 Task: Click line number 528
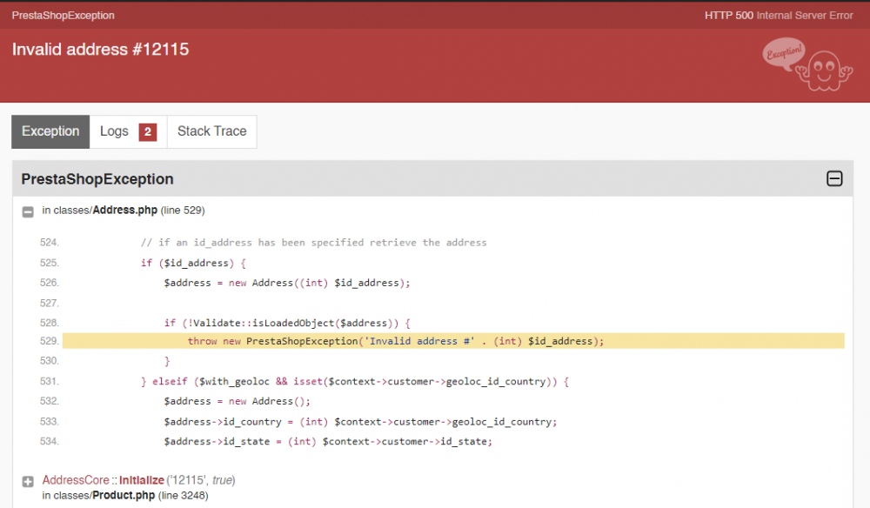point(50,323)
